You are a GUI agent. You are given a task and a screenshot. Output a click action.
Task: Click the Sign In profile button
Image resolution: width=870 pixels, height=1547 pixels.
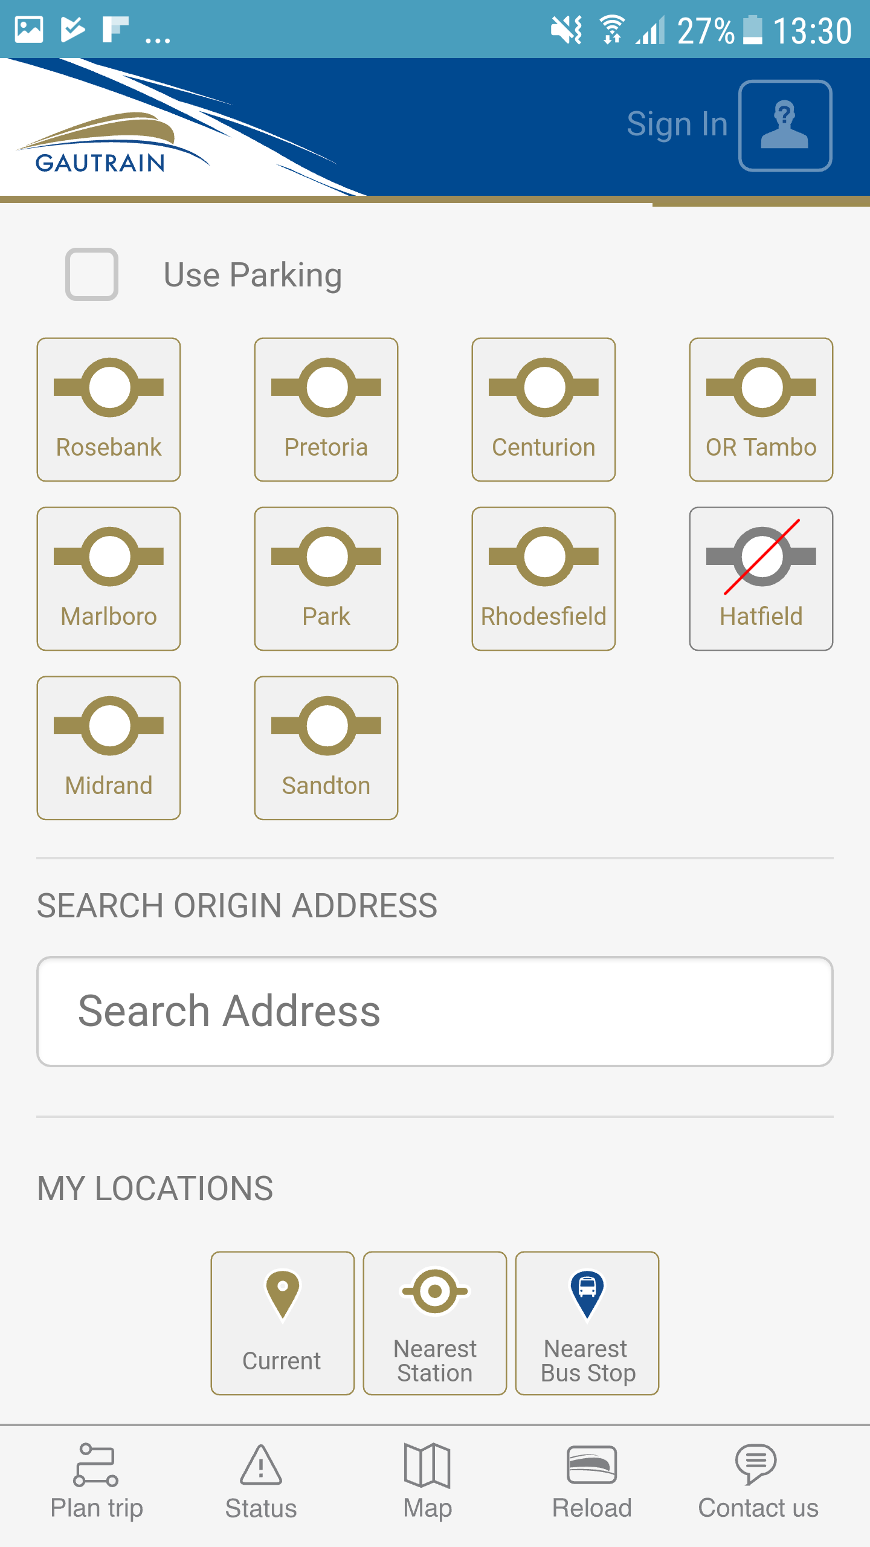[785, 126]
